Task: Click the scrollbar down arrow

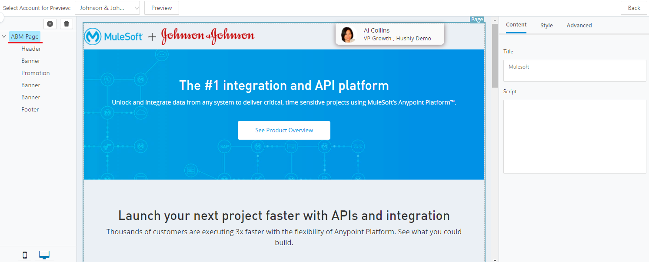Action: (495, 260)
